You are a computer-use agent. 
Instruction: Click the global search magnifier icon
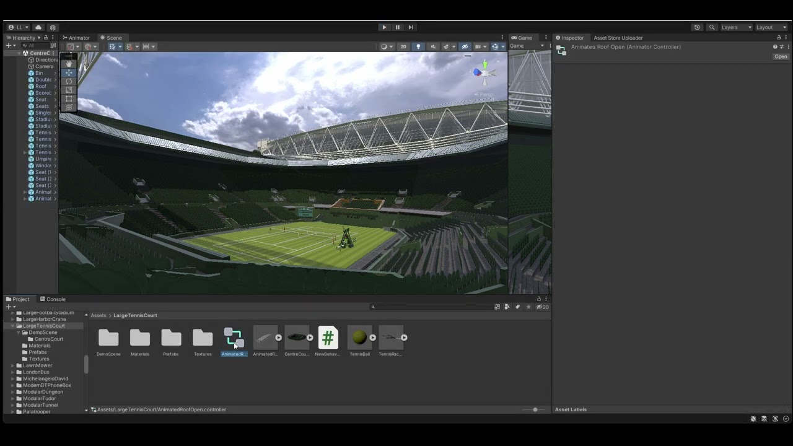point(712,27)
